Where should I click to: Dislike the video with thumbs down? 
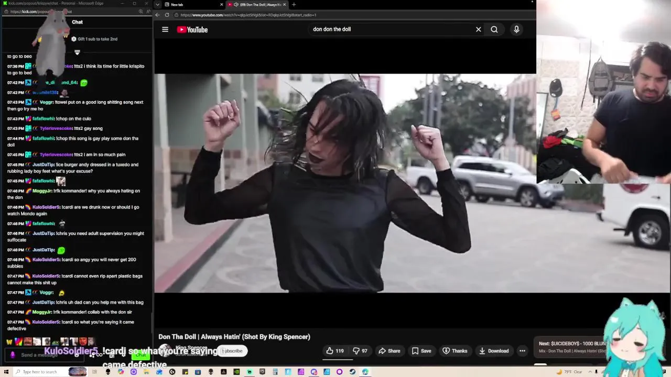click(x=360, y=351)
